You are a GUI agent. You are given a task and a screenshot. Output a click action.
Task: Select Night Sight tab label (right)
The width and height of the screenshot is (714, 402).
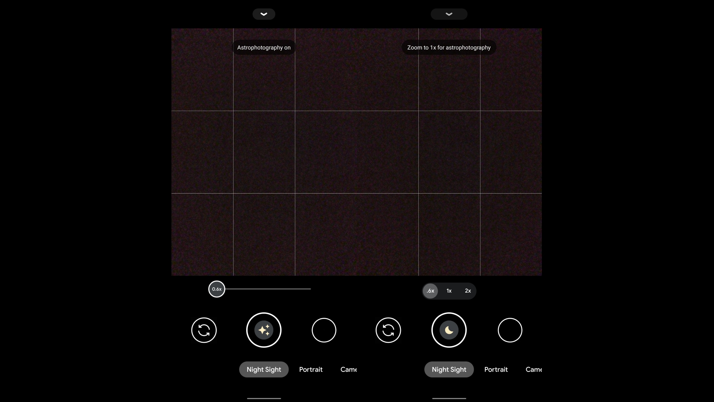[x=449, y=369]
